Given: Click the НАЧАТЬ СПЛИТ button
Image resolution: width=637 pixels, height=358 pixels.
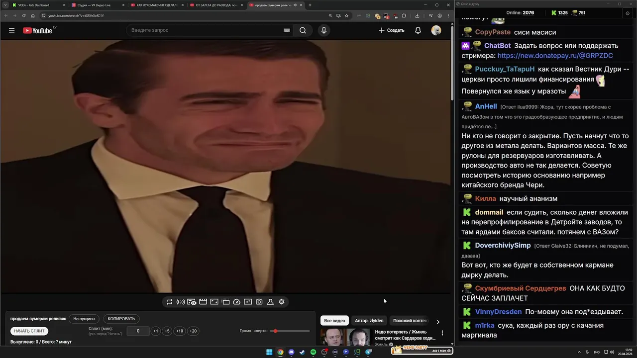Looking at the screenshot, I should pyautogui.click(x=29, y=331).
